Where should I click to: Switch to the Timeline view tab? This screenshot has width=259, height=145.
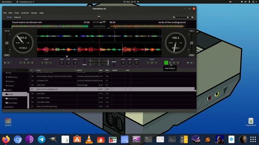[x=17, y=17]
